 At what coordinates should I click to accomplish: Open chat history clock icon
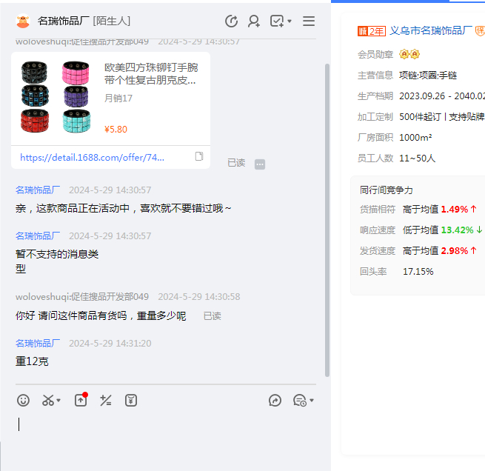[x=299, y=401]
